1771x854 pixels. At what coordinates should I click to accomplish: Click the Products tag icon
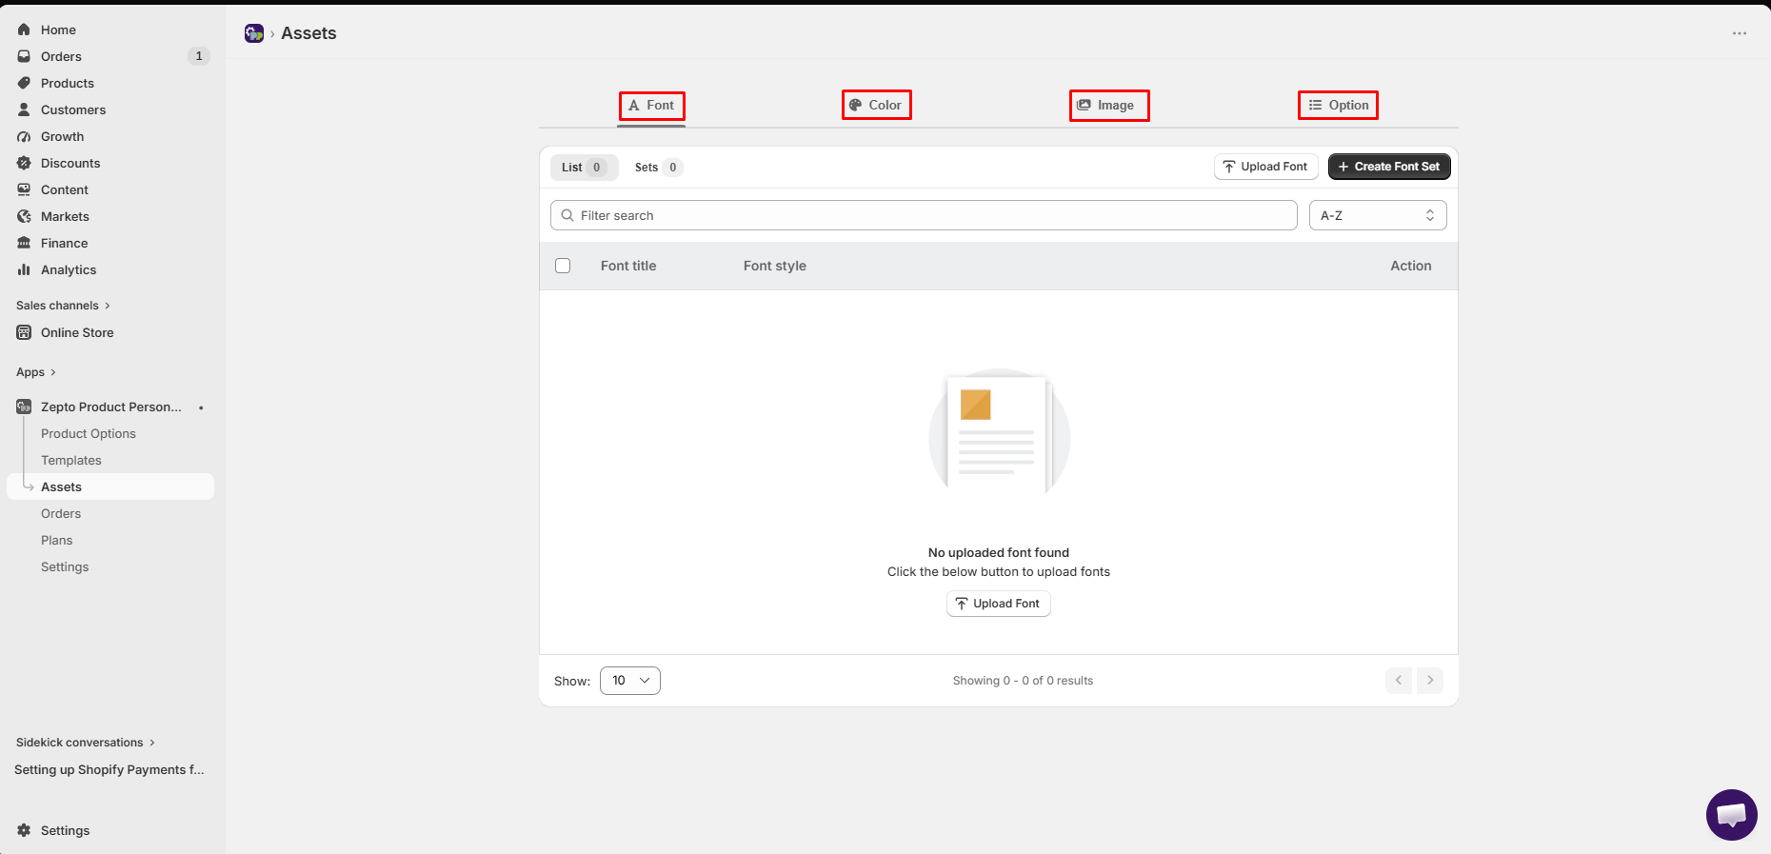tap(24, 83)
